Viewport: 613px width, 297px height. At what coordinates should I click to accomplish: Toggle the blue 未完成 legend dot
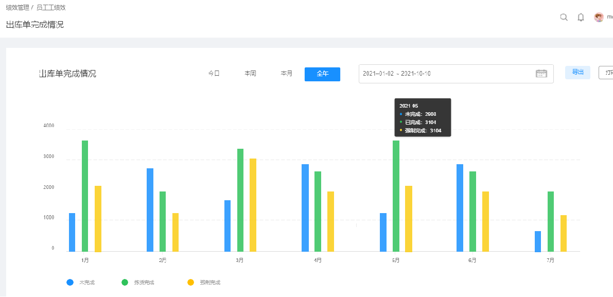pyautogui.click(x=70, y=282)
